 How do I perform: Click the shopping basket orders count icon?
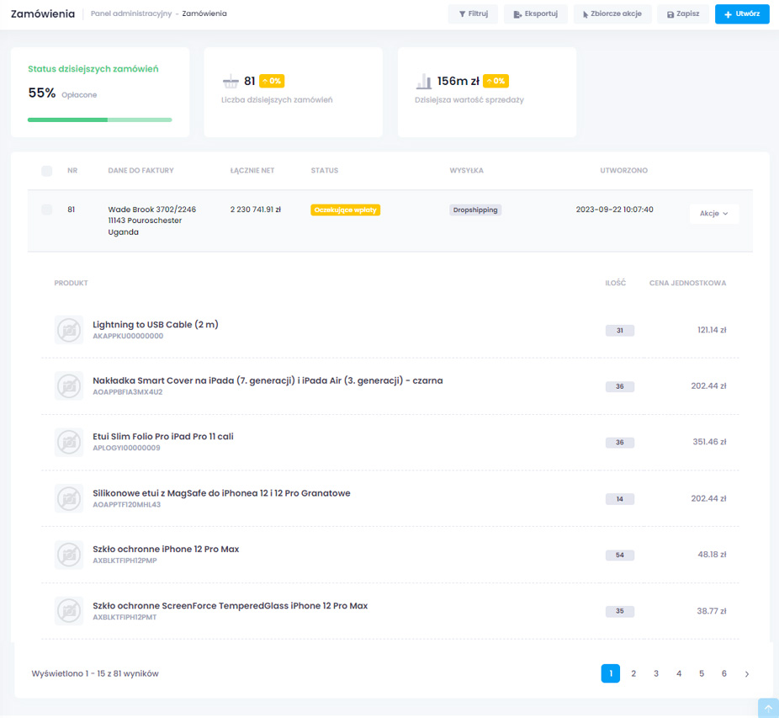[230, 82]
